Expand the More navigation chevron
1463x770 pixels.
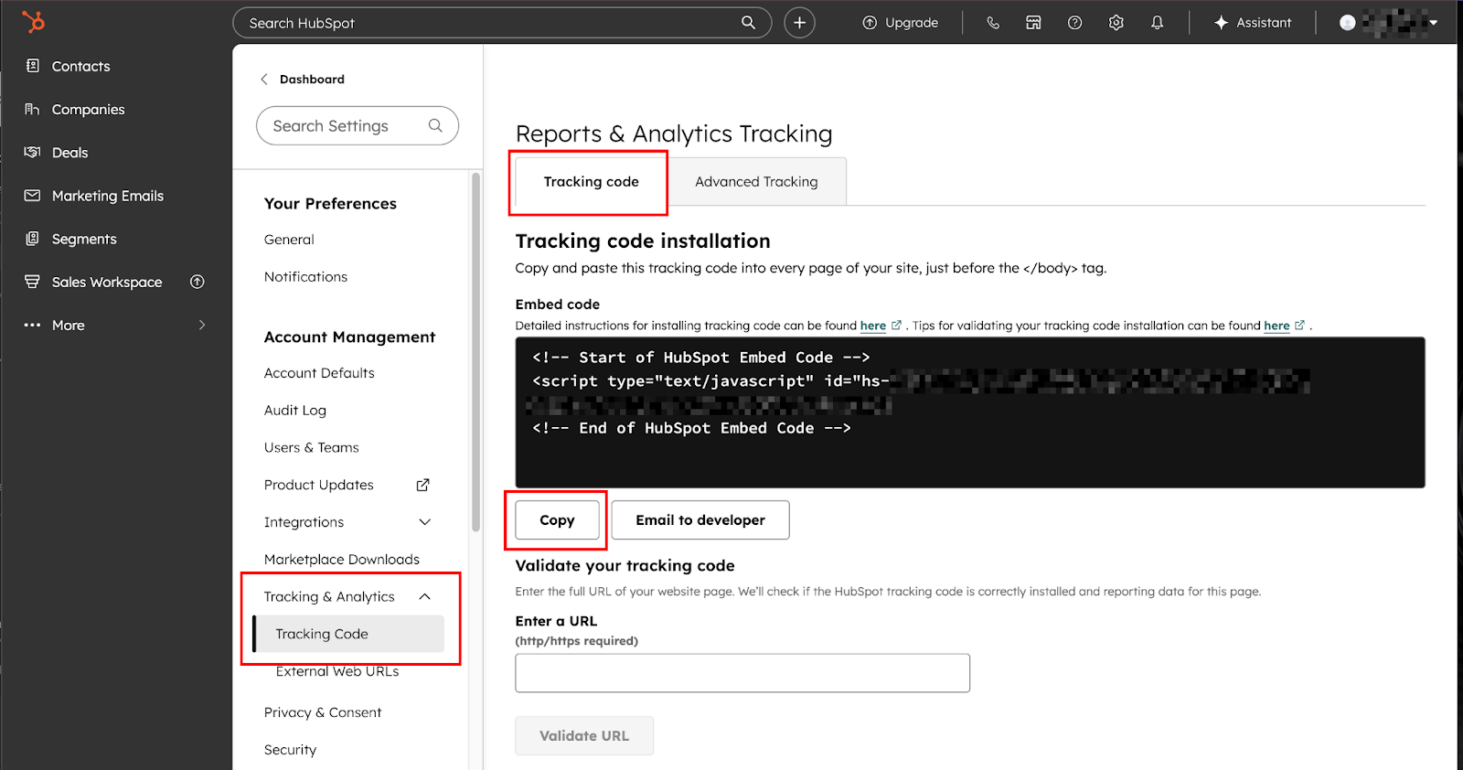pos(202,325)
